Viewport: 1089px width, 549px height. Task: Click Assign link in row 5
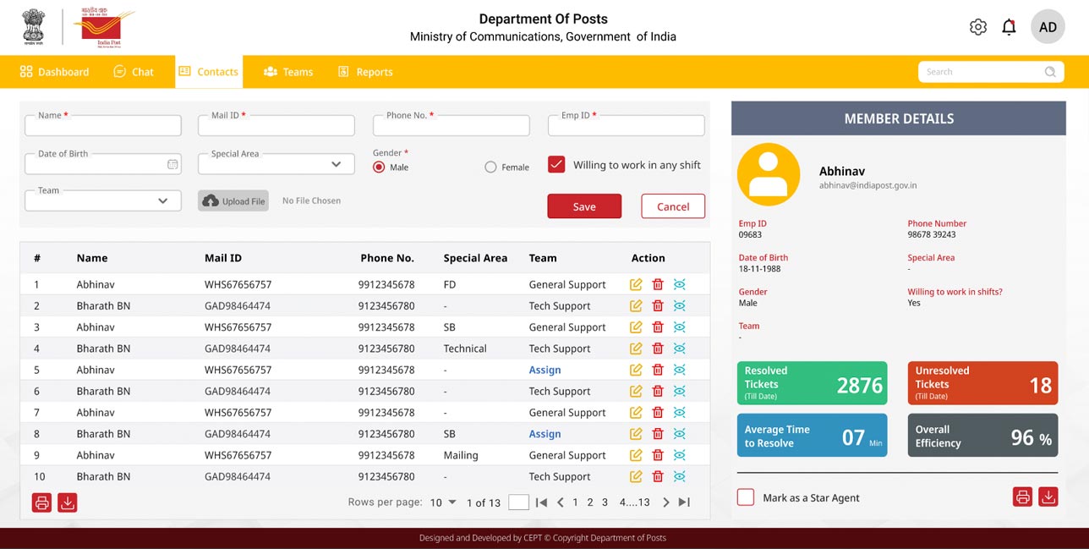(544, 370)
